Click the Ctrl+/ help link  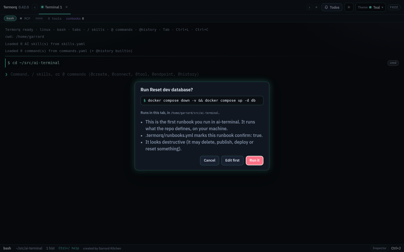69,248
